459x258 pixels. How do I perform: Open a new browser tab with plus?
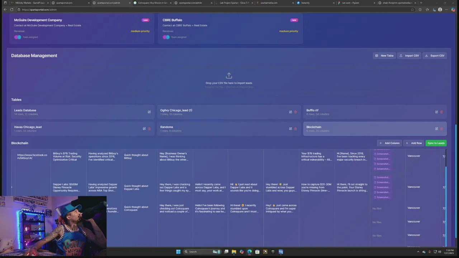pyautogui.click(x=421, y=3)
